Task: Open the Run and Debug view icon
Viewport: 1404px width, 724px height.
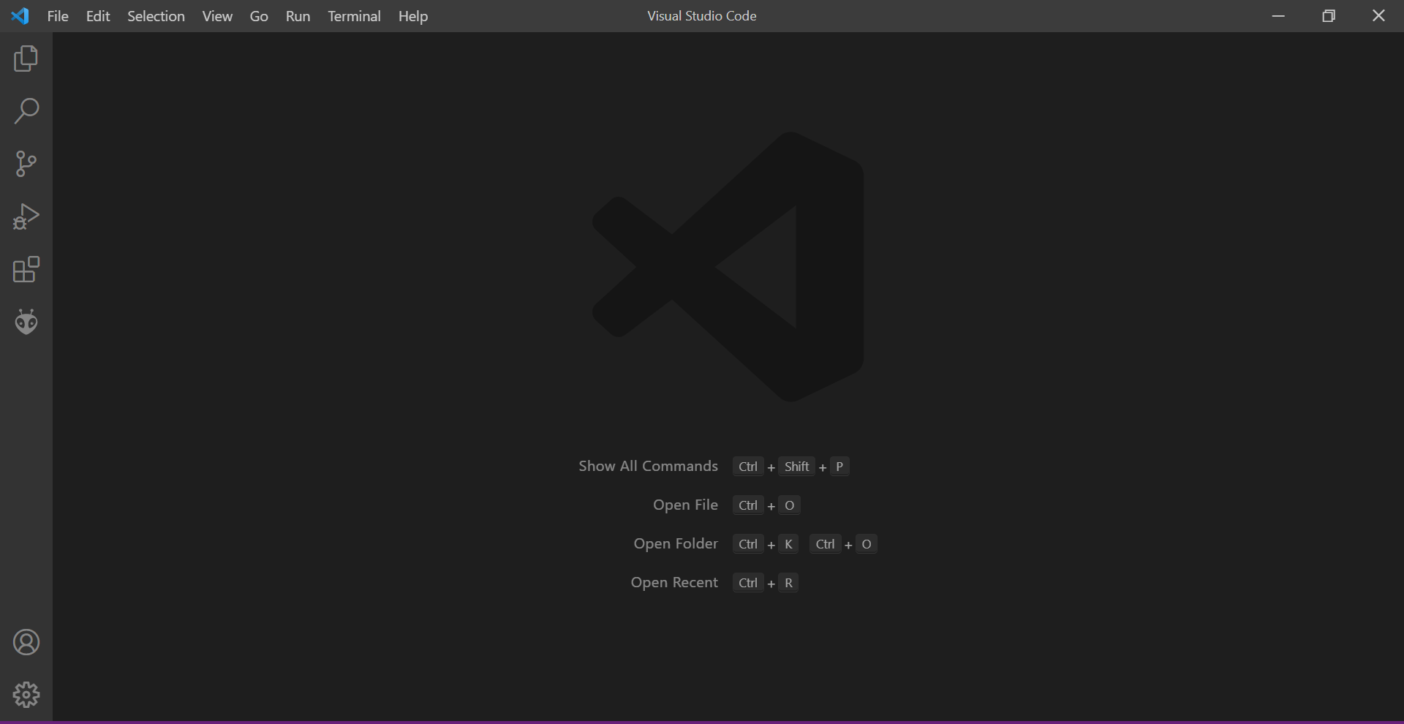Action: 26,216
